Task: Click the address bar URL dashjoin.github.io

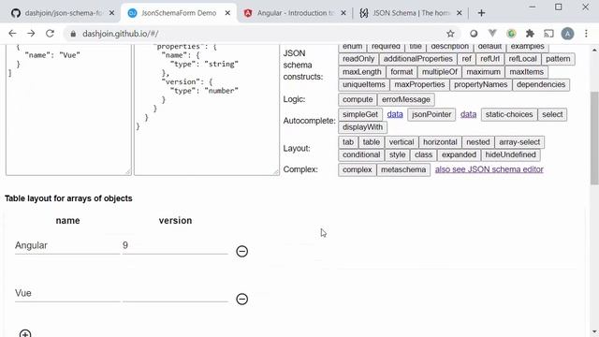Action: tap(120, 34)
